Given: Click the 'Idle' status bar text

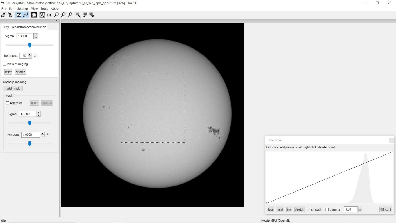Looking at the screenshot, I should click(3, 220).
